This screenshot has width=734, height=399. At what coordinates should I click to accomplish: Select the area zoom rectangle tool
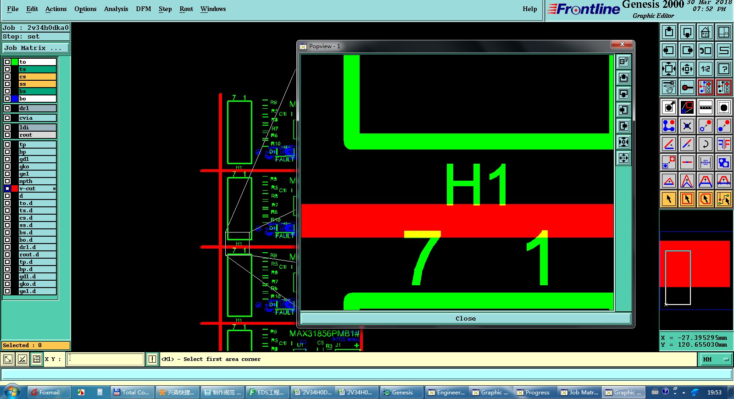[x=687, y=107]
